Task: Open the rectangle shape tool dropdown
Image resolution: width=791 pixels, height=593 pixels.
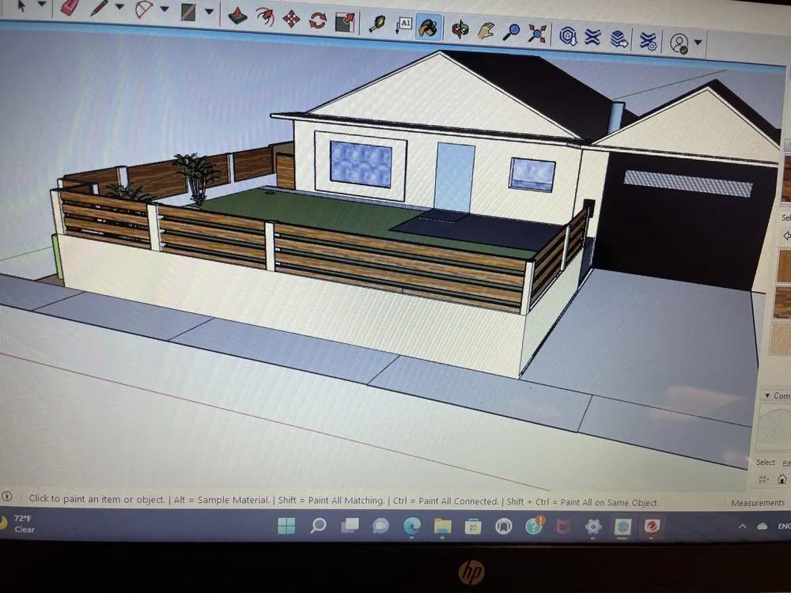Action: point(209,12)
